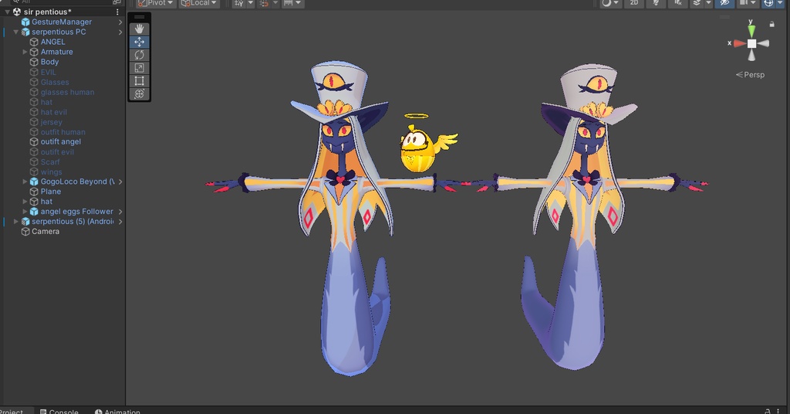This screenshot has height=414, width=790.
Task: Toggle Persp perspective projection label
Action: pos(750,75)
